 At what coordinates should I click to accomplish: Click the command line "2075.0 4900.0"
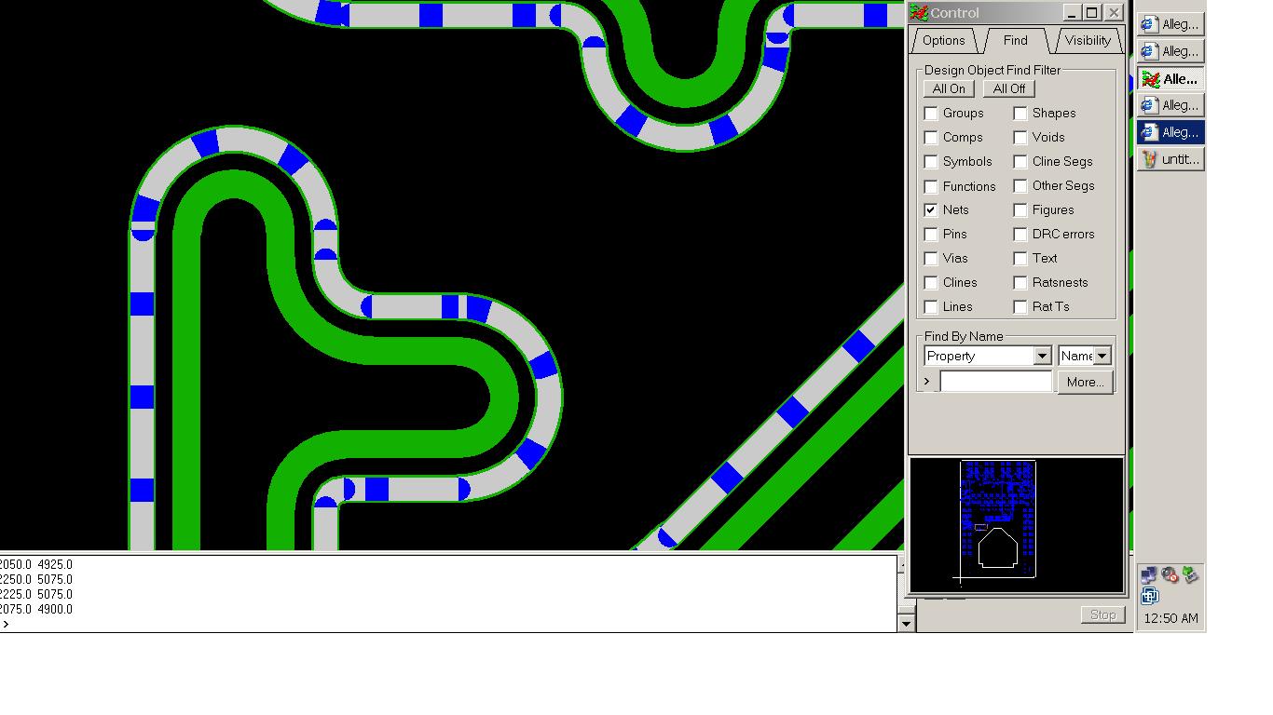pyautogui.click(x=35, y=609)
